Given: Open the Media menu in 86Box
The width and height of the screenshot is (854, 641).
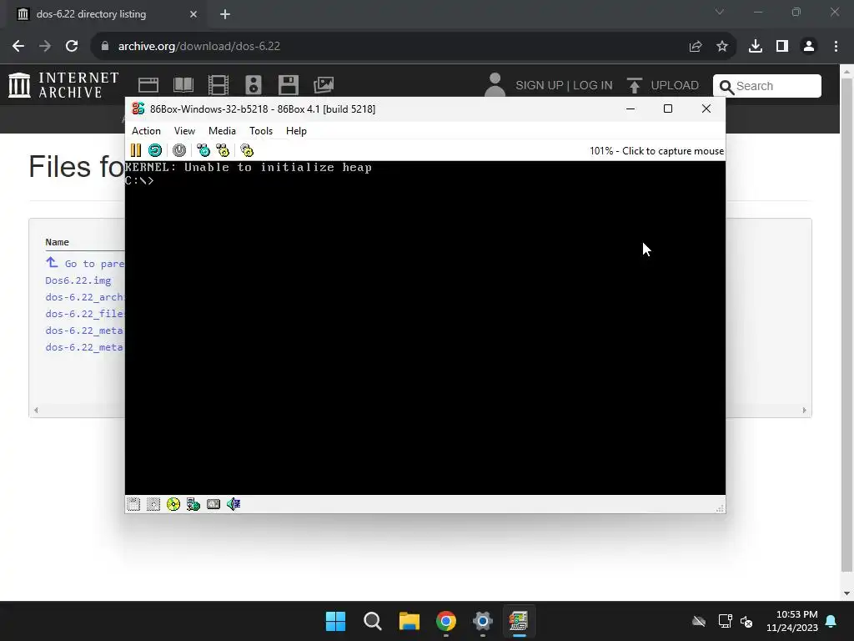Looking at the screenshot, I should coord(222,131).
